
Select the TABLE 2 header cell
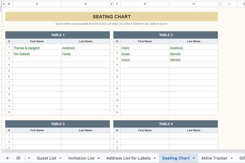pos(166,35)
